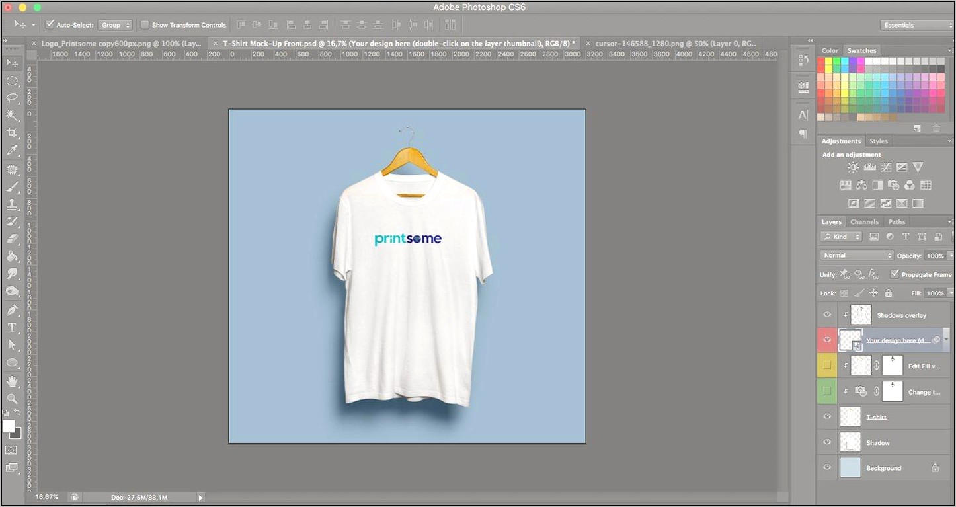Open the tool preset picker arrow

pos(34,25)
